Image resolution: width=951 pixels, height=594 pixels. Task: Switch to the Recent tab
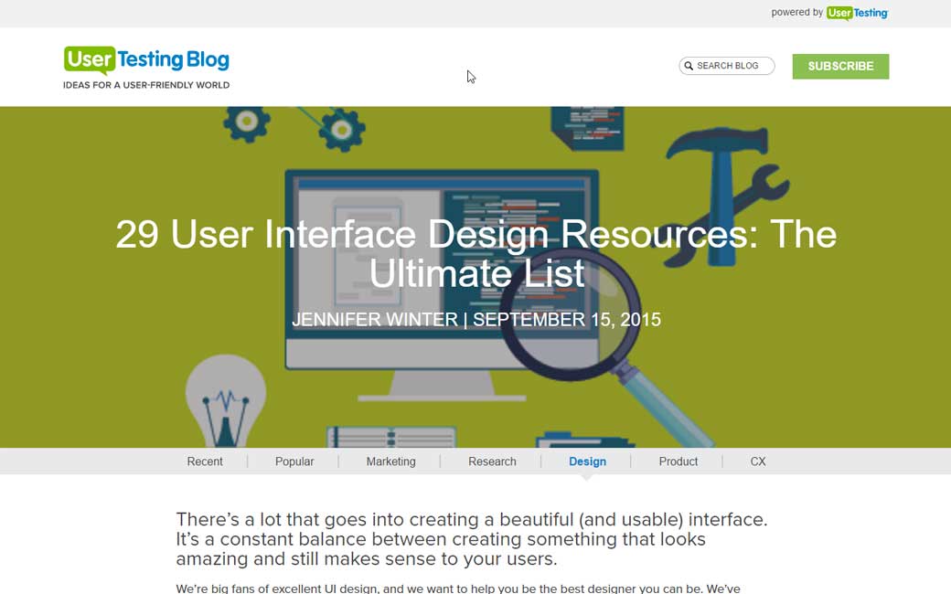point(205,461)
